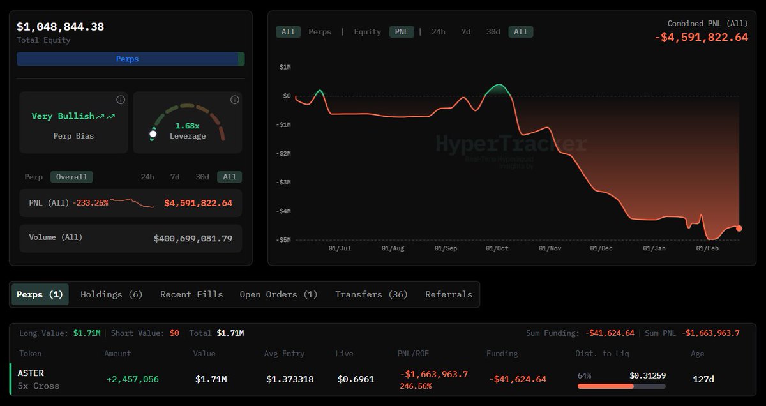Click the 1.68x leverage value
The height and width of the screenshot is (406, 766).
(187, 126)
